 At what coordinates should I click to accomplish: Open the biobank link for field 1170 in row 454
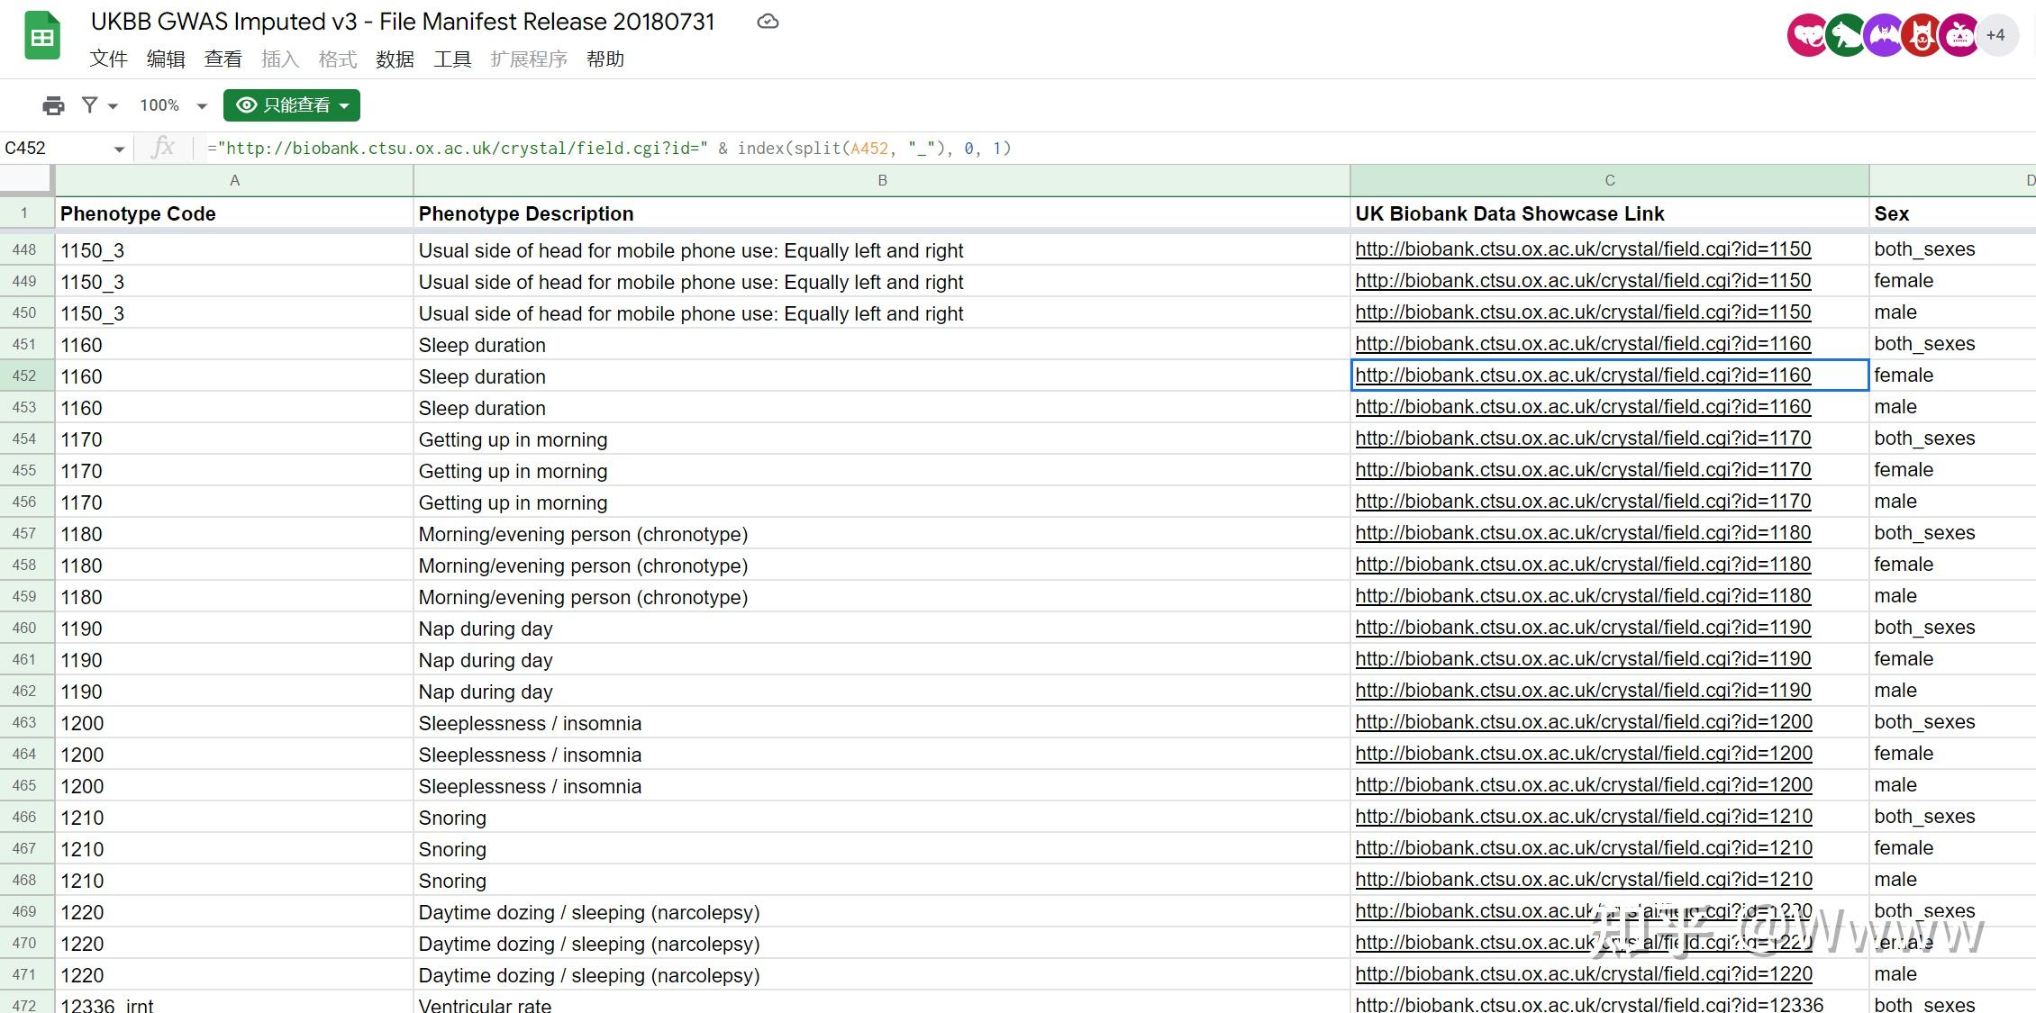point(1582,439)
